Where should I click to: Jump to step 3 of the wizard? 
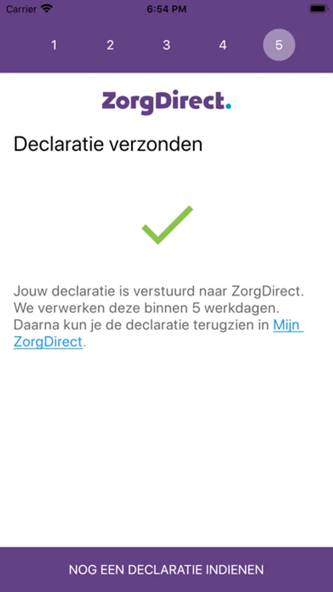pyautogui.click(x=166, y=45)
